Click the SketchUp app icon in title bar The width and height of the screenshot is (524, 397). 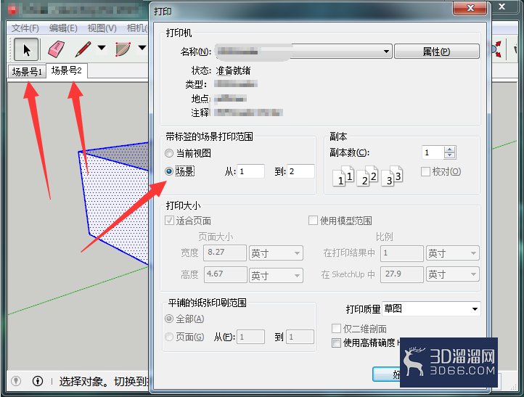click(x=12, y=9)
